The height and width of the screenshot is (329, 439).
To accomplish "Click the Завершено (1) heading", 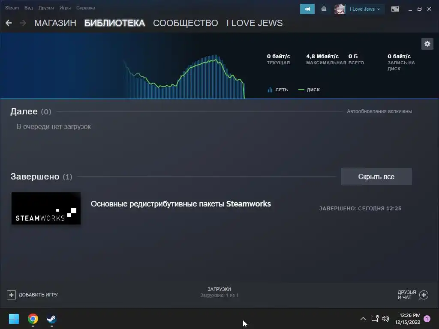I will [42, 176].
